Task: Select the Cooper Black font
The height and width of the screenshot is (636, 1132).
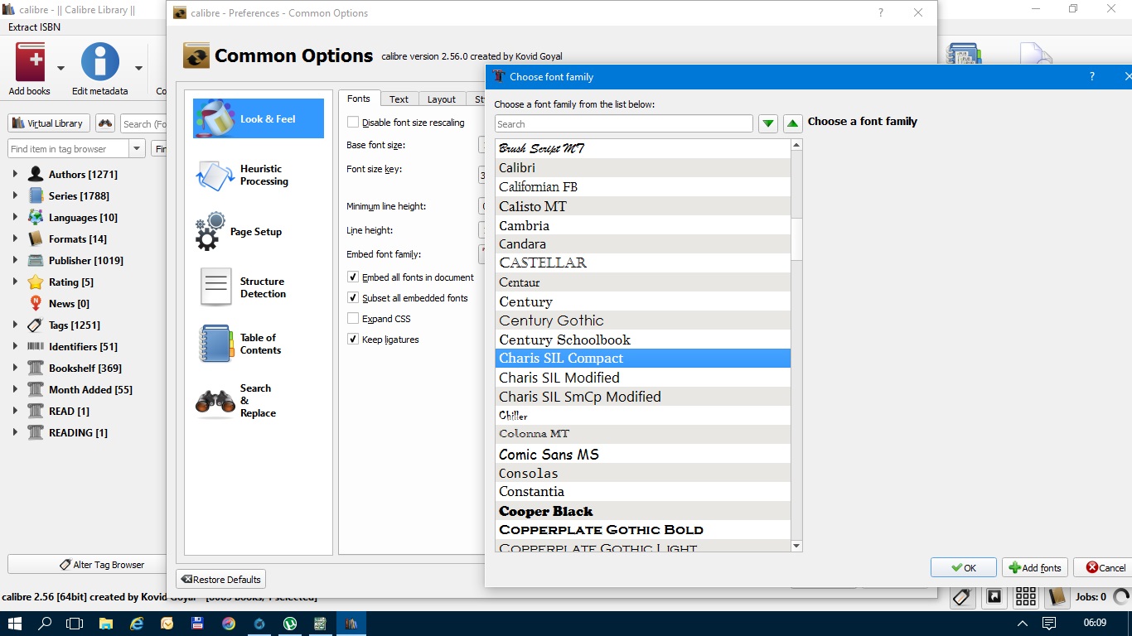Action: 643,511
